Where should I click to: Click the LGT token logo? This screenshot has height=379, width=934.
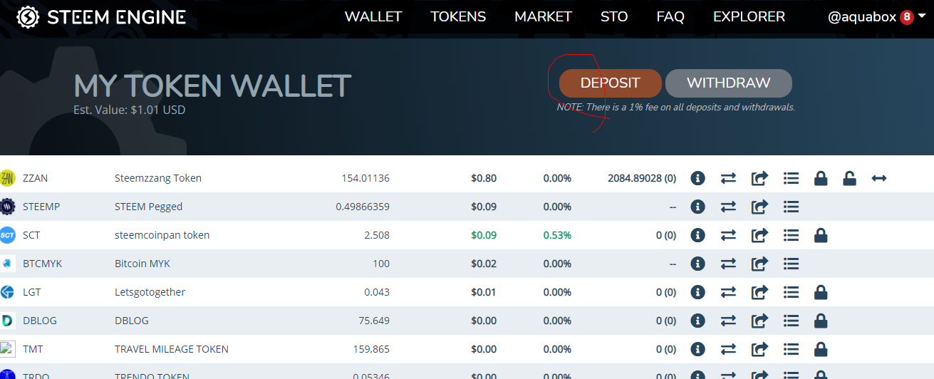8,292
